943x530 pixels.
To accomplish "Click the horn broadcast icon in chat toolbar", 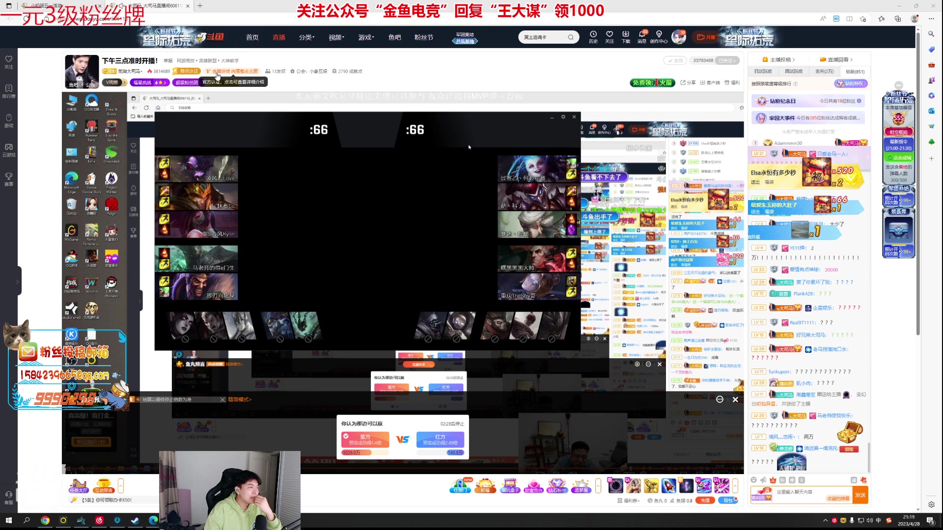I will click(763, 480).
